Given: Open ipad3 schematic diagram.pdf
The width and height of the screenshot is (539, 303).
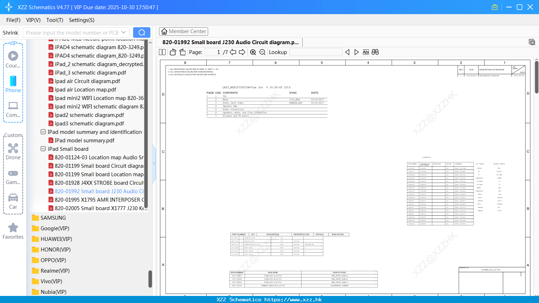Looking at the screenshot, I should [x=86, y=123].
